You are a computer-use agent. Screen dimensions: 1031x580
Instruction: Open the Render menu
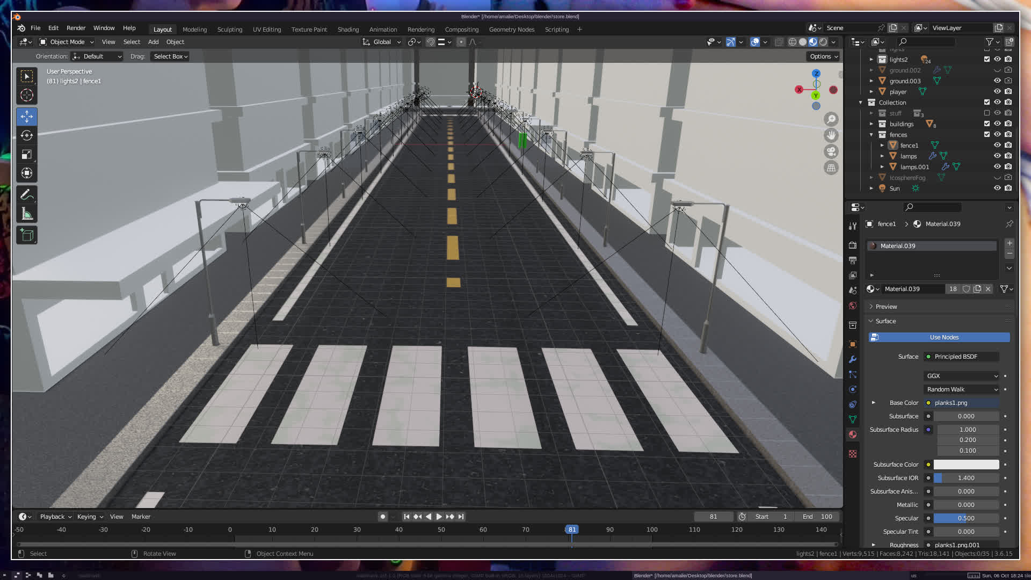(76, 28)
